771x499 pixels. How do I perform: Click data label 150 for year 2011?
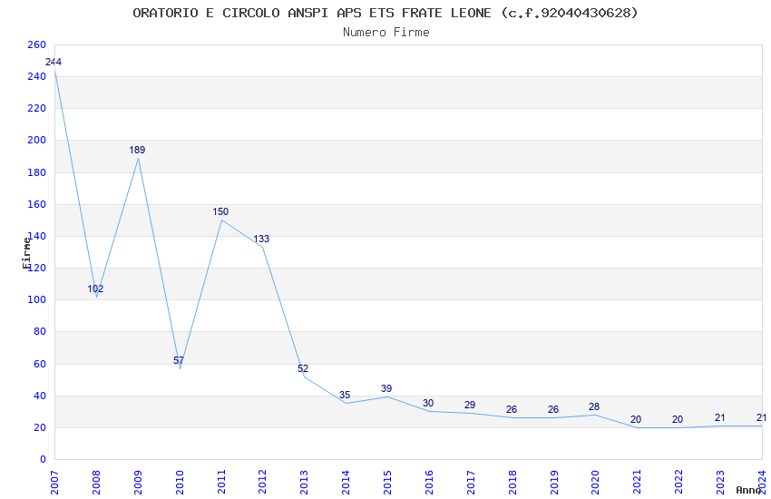220,212
